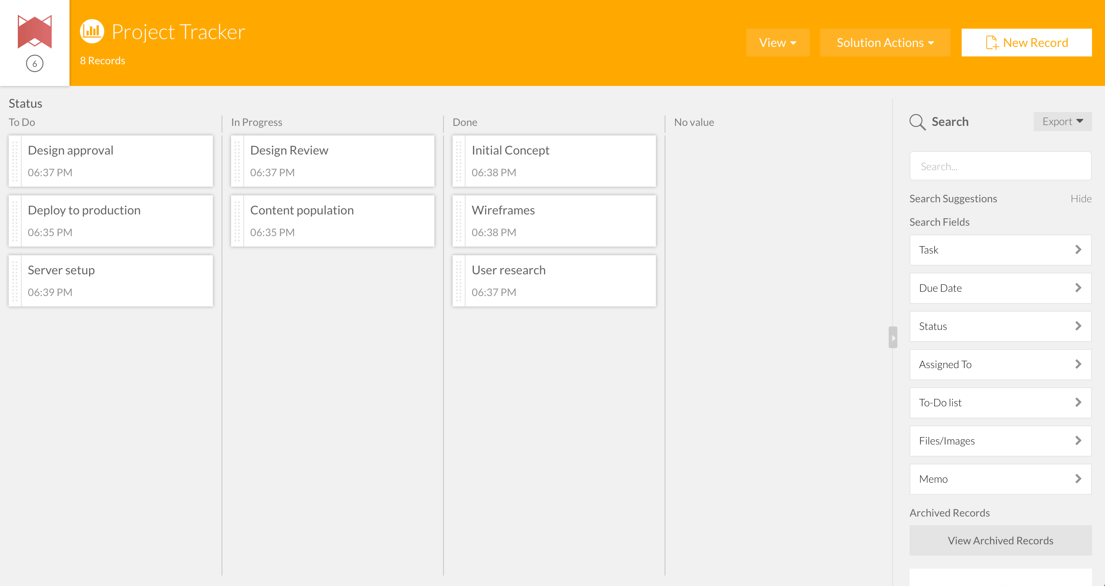Image resolution: width=1105 pixels, height=586 pixels.
Task: Click the No value column header
Action: point(694,122)
